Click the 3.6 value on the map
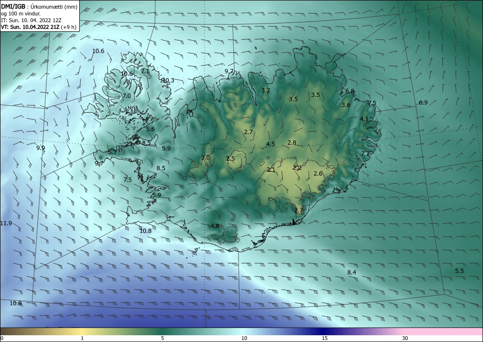The height and width of the screenshot is (342, 483). (x=346, y=105)
